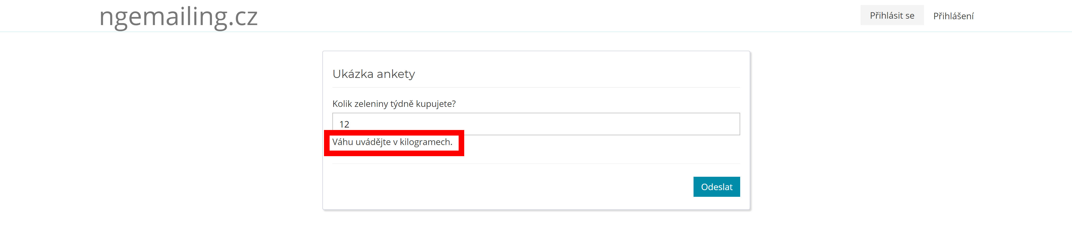Viewport: 1072px width, 243px height.
Task: Go to homepage via ngemailing.cz title
Action: click(x=178, y=17)
